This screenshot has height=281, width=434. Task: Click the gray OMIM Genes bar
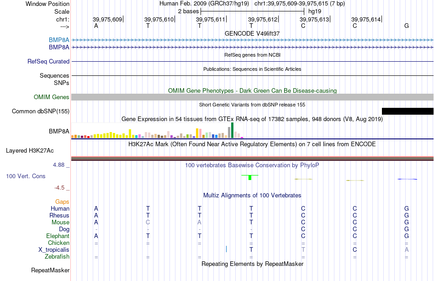(252, 97)
